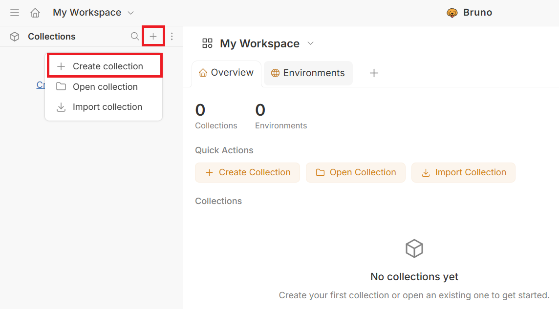Click the Collections cube icon in sidebar
Viewport: 559px width, 309px height.
(15, 37)
